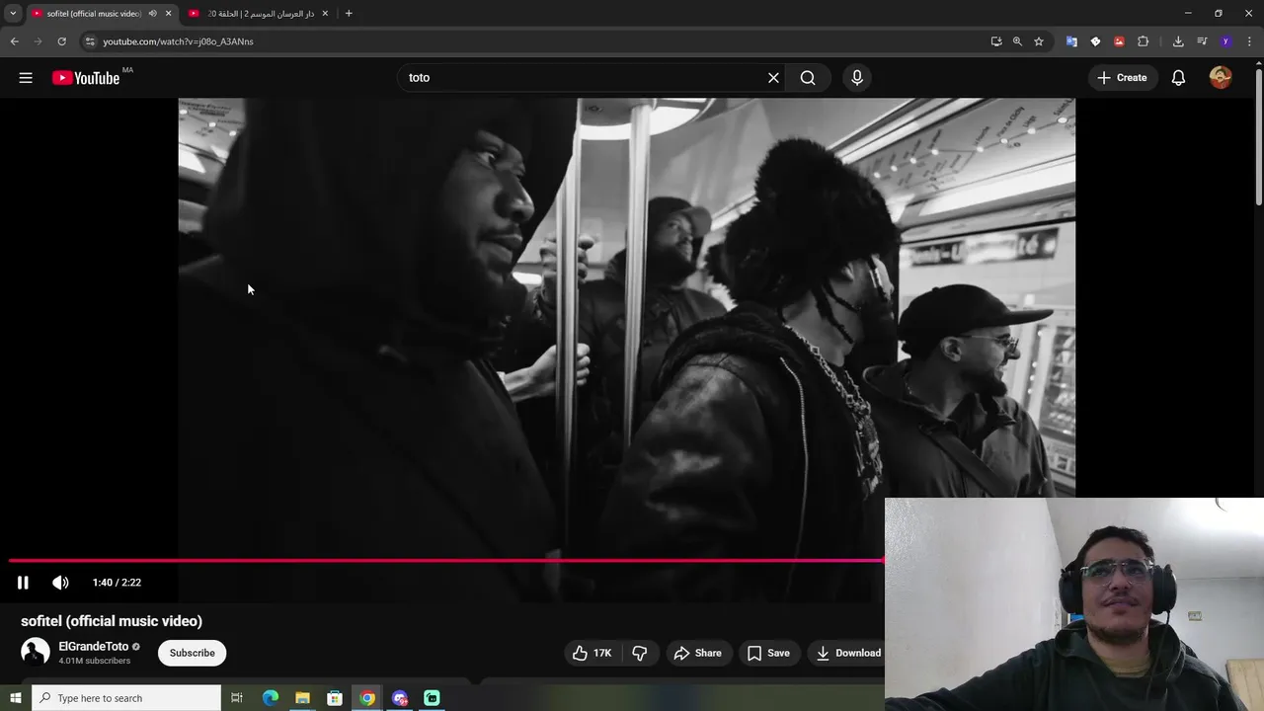The image size is (1264, 711).
Task: Bookmark this page with the star
Action: click(1039, 41)
